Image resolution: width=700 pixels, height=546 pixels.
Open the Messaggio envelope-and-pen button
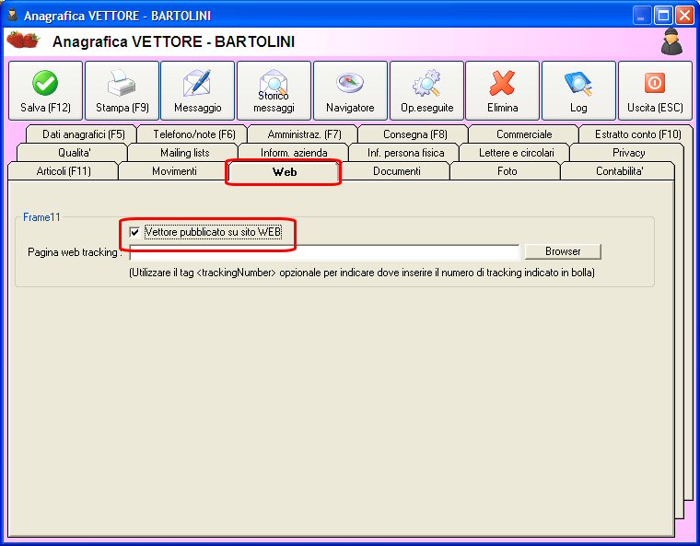198,91
